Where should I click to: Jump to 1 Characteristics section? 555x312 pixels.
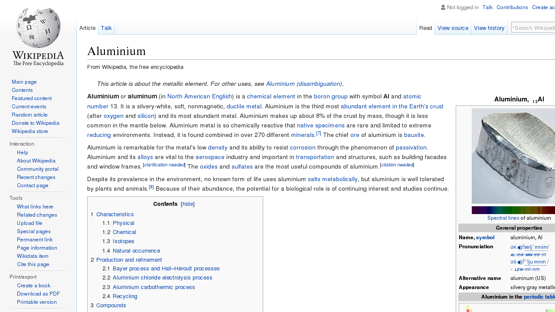click(x=115, y=214)
